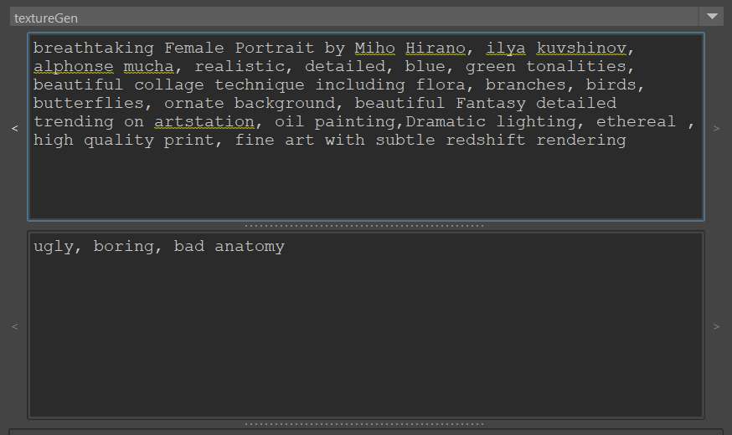Click the word "redshift" in the last line
Image resolution: width=732 pixels, height=435 pixels.
(486, 140)
